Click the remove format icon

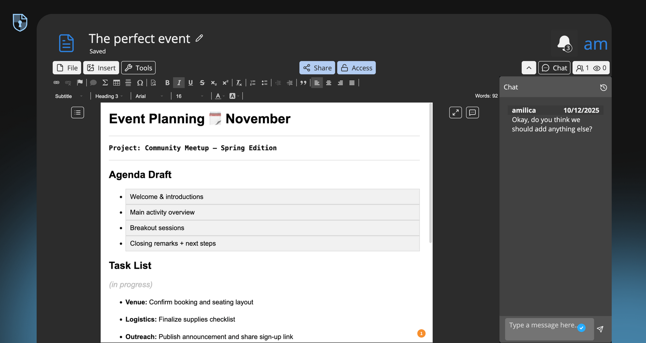(239, 83)
